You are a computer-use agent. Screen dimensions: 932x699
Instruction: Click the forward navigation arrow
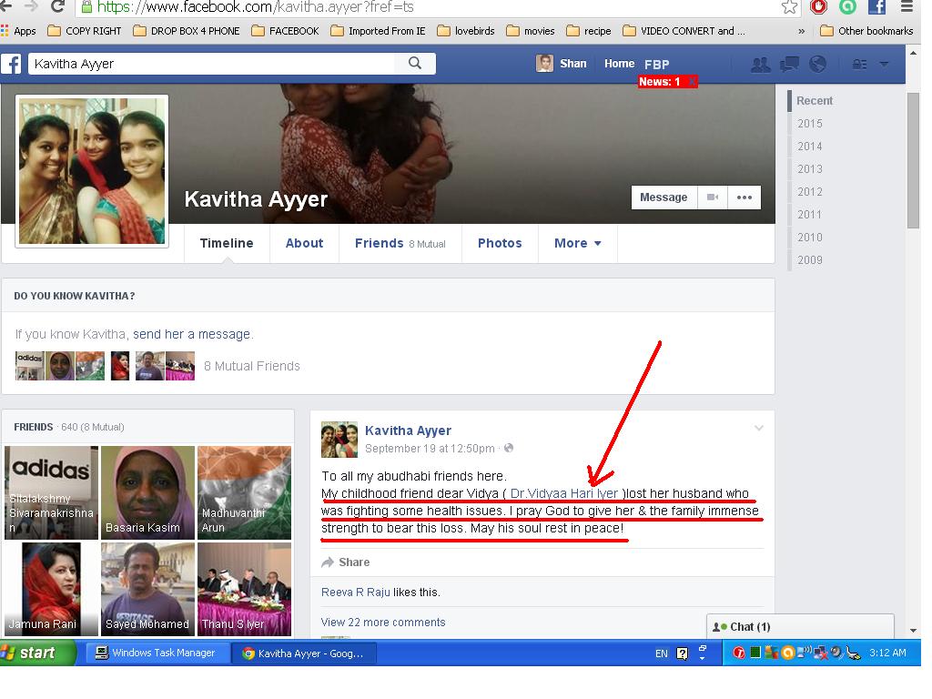(31, 6)
